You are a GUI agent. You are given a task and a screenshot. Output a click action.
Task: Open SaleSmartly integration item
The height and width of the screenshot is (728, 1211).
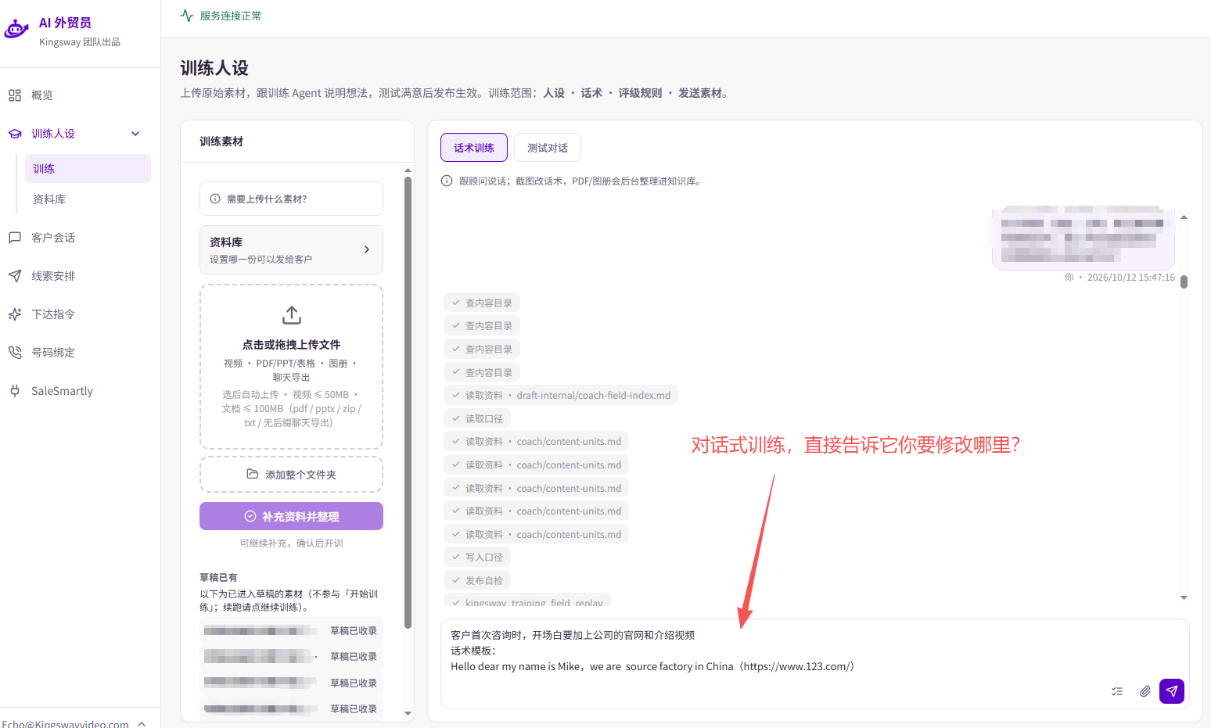pos(61,391)
